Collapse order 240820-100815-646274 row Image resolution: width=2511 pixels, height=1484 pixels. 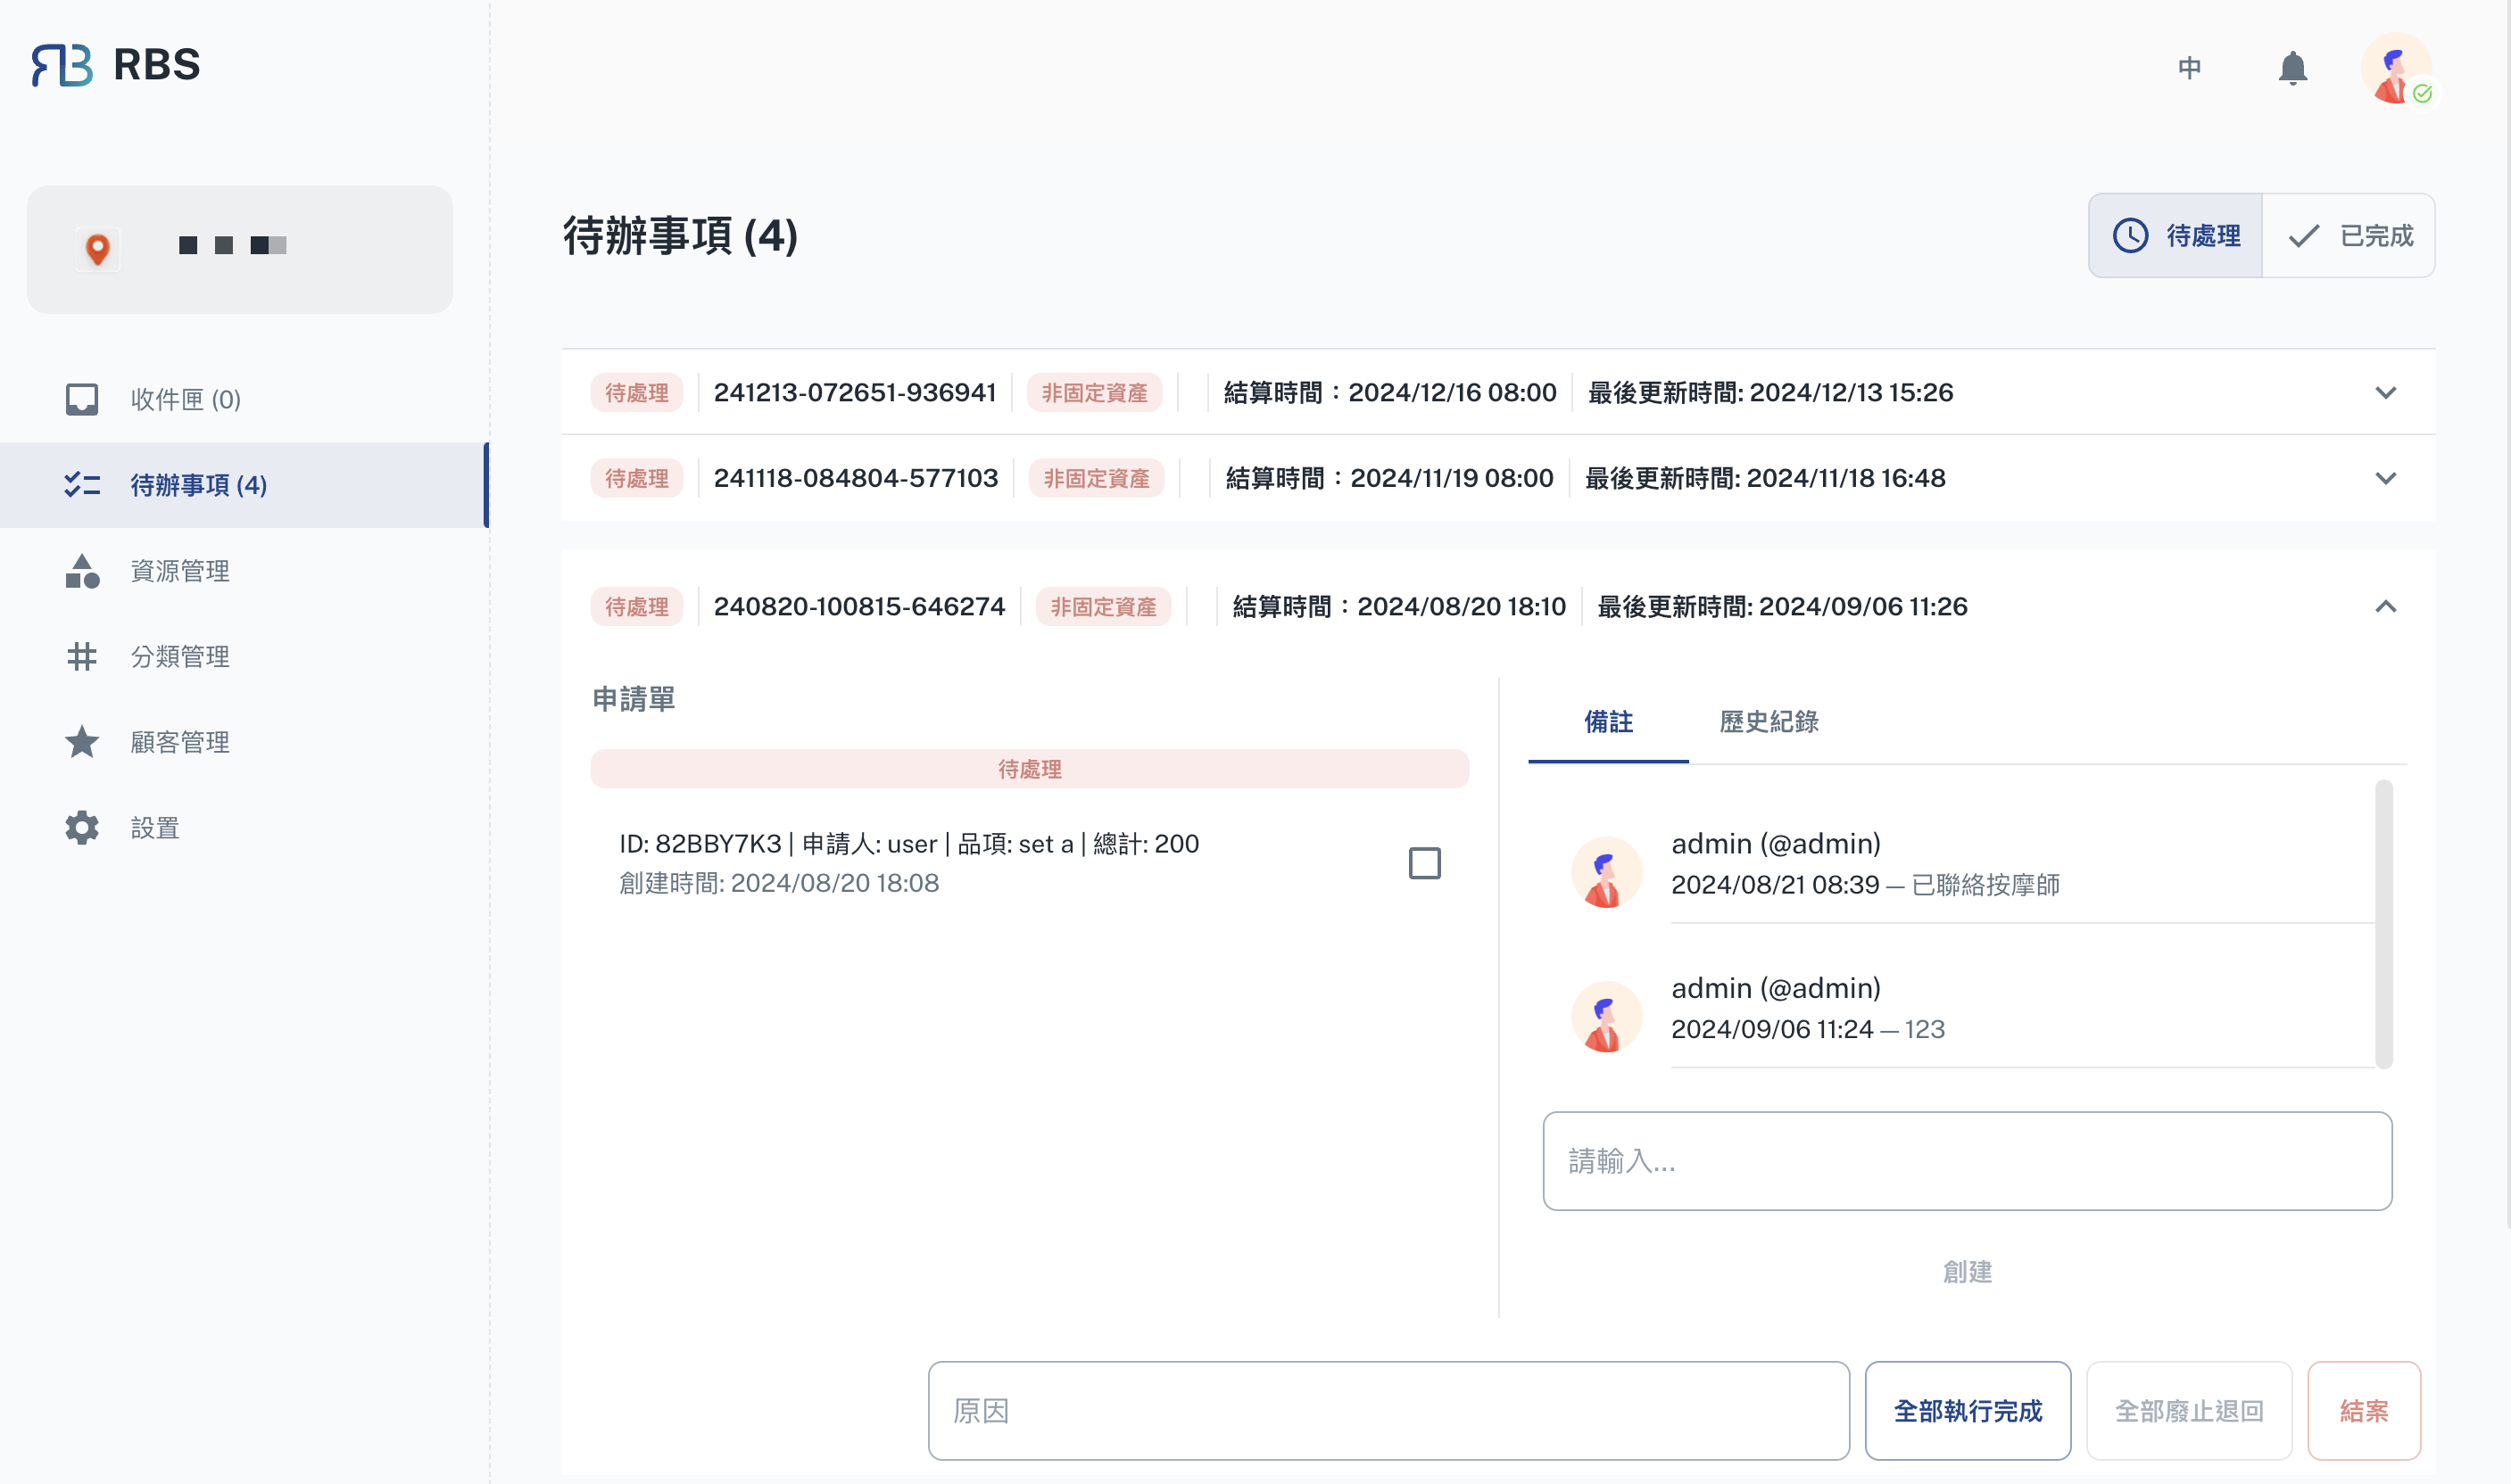2385,607
